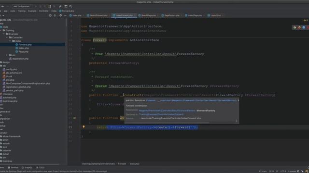
Task: Click the Search Everywhere magnifier icon
Action: pyautogui.click(x=70, y=6)
